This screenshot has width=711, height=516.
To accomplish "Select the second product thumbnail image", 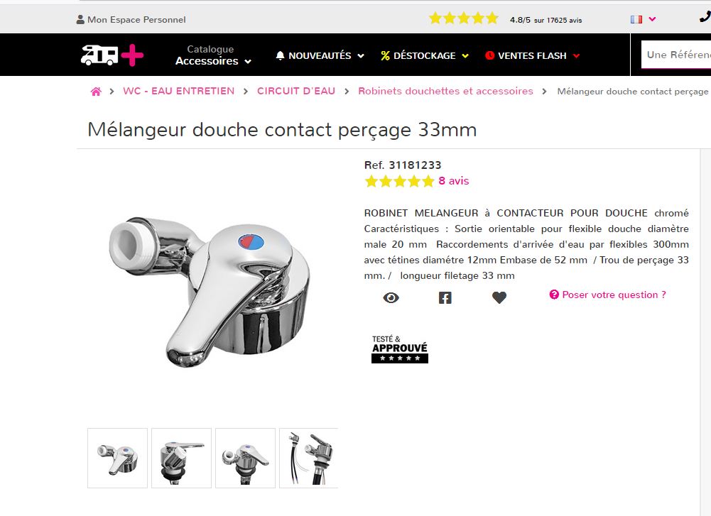I will click(181, 458).
